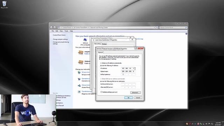Image resolution: width=224 pixels, height=126 pixels.
Task: Open the File menu
Action: [53, 31]
